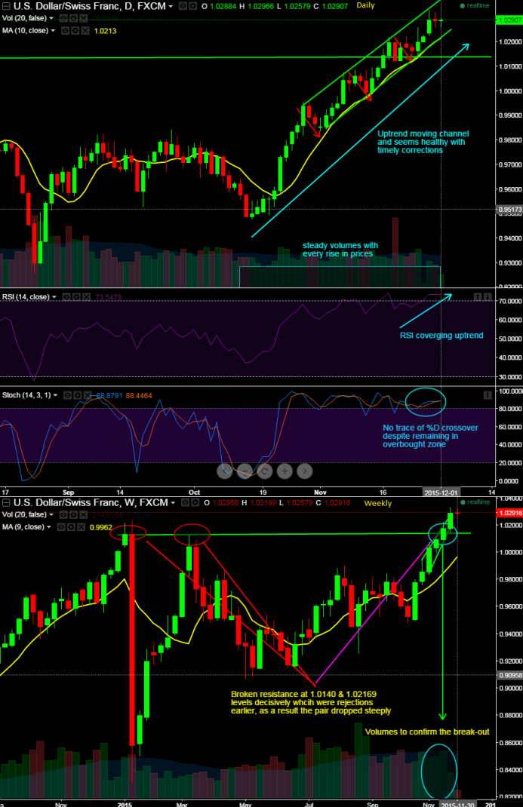Screen dimensions: 523x807
Task: Collapse the daily USD/CHF chart legend
Action: point(6,6)
